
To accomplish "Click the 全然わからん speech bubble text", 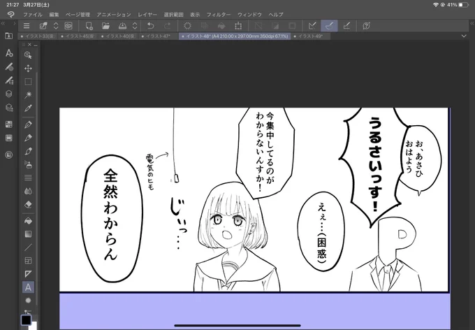I will point(110,214).
